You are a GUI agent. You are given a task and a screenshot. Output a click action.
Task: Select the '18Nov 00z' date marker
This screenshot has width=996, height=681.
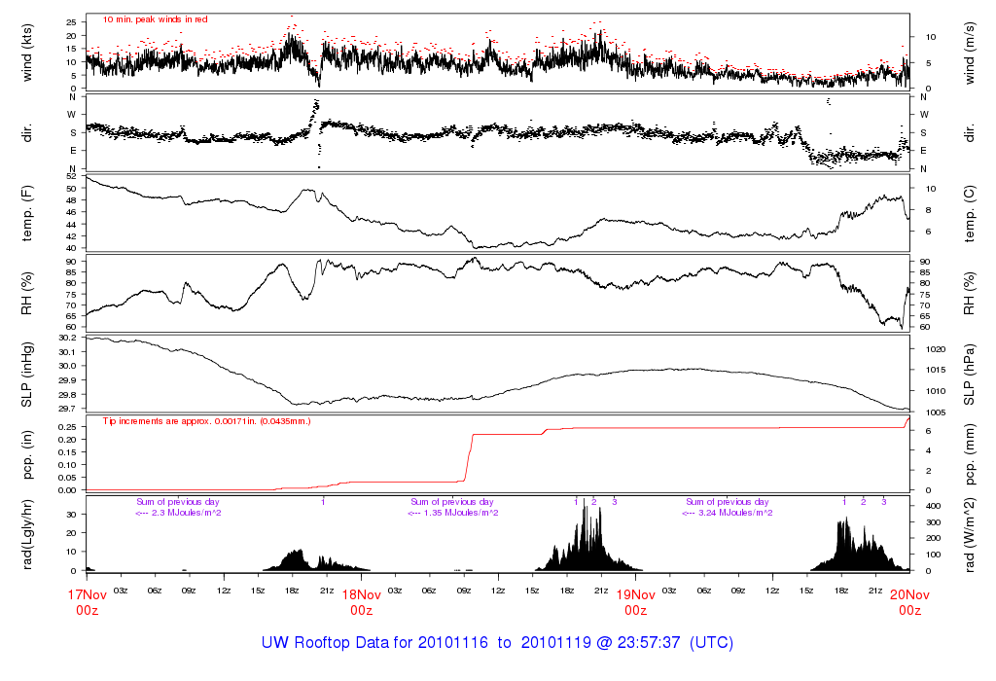[x=362, y=602]
